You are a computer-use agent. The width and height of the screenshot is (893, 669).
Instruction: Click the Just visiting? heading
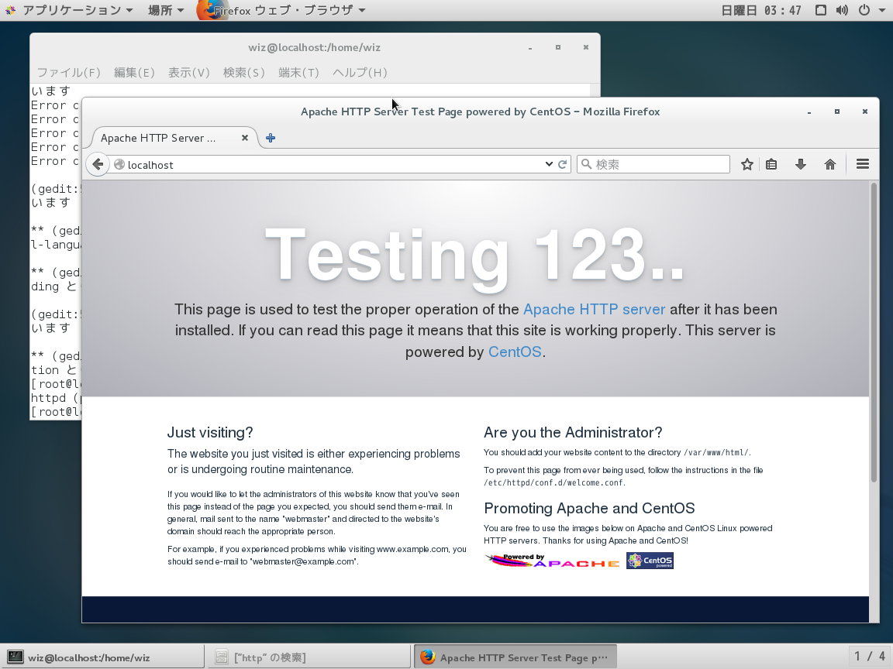pyautogui.click(x=210, y=432)
